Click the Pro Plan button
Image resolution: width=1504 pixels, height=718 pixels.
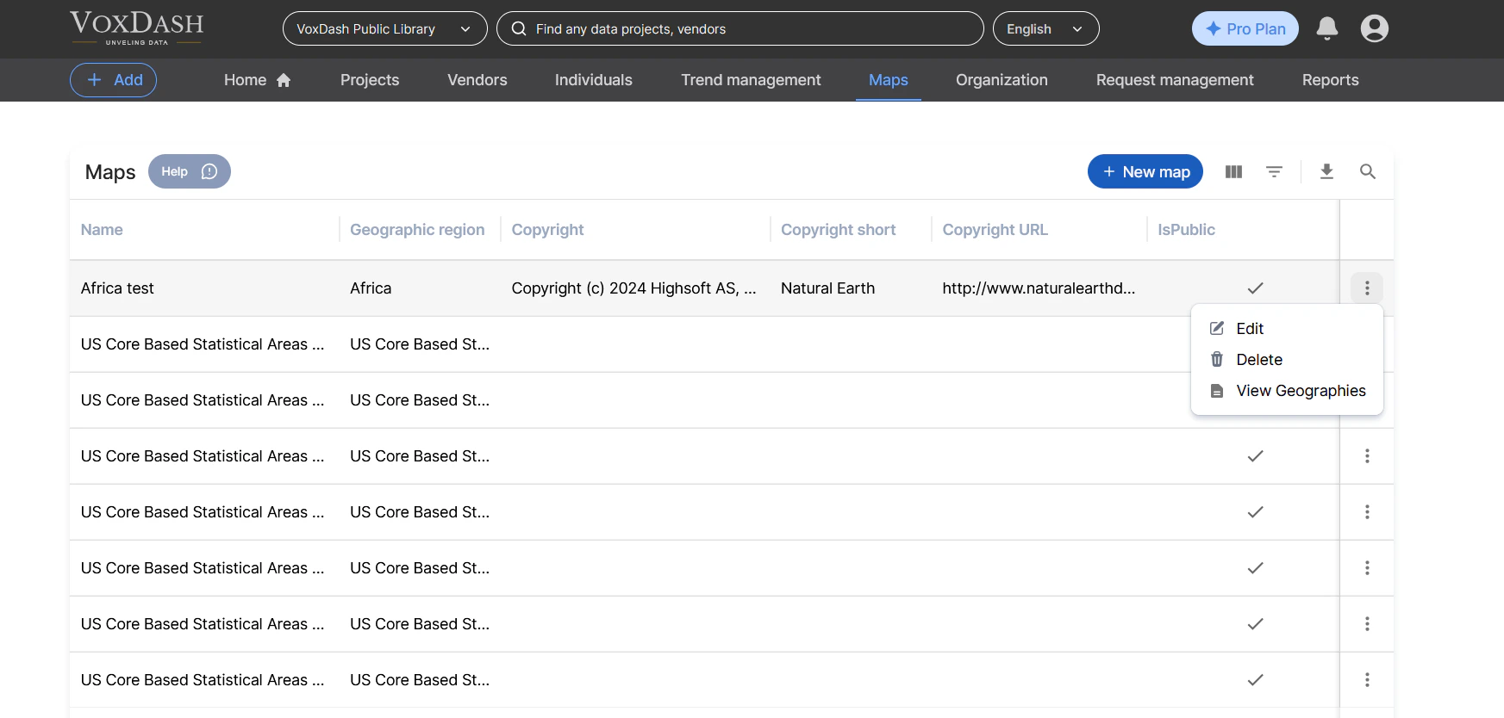pos(1245,28)
